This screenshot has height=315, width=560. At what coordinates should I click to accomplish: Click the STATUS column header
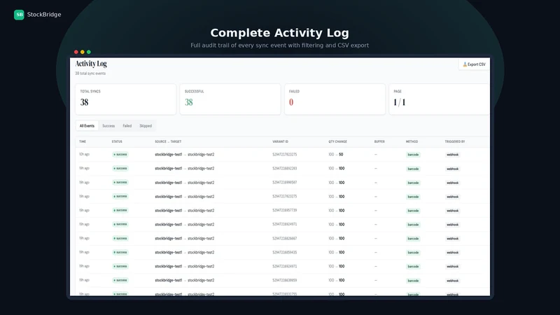(x=117, y=142)
